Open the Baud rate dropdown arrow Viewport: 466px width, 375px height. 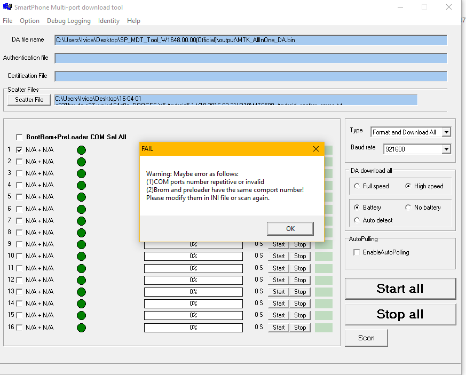tap(446, 149)
